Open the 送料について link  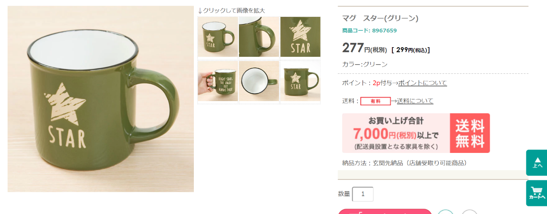pyautogui.click(x=415, y=101)
